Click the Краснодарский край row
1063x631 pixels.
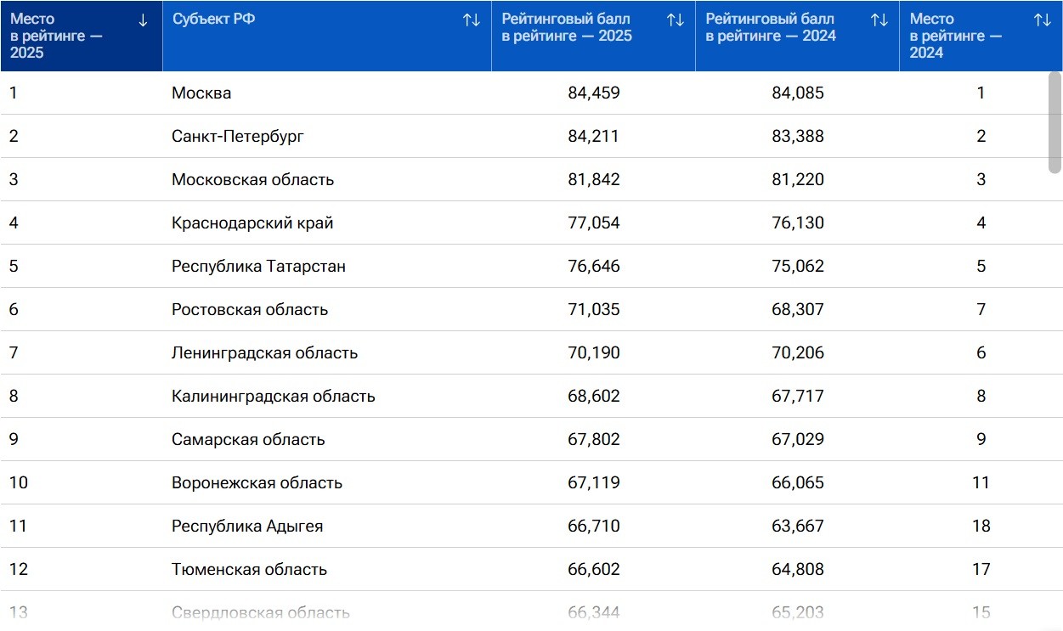(252, 223)
